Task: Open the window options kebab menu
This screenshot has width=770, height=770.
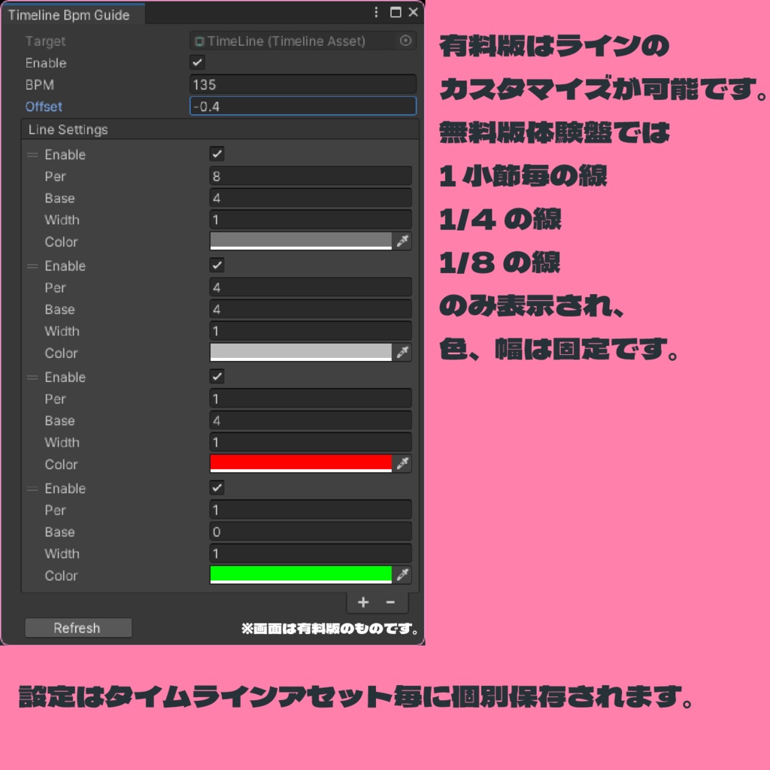Action: click(376, 12)
